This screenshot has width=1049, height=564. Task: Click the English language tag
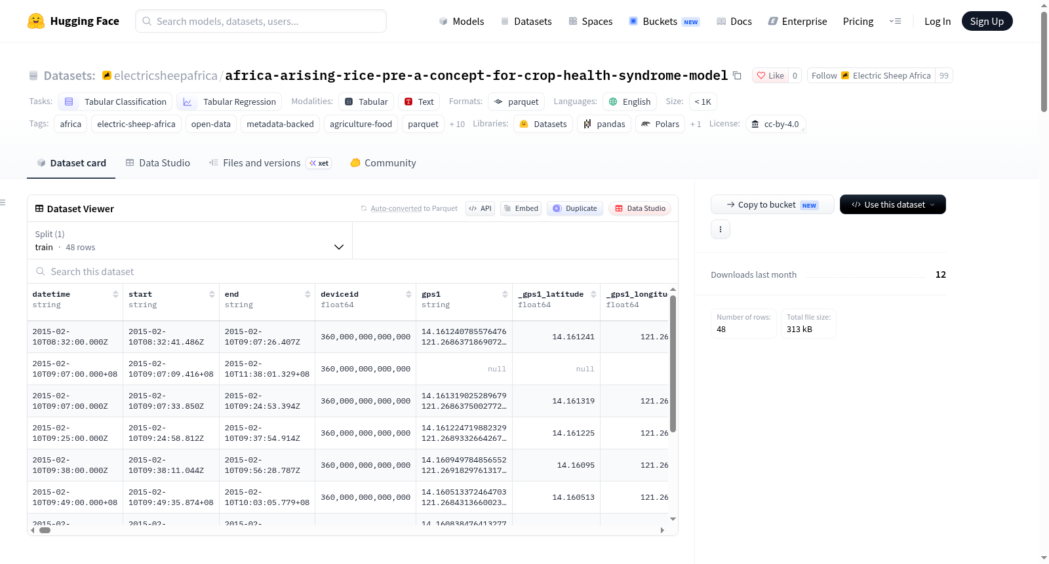click(629, 102)
